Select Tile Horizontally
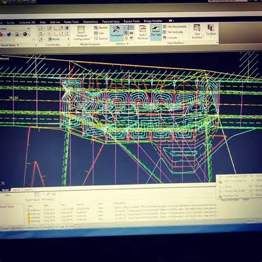262x262 pixels. click(x=175, y=27)
